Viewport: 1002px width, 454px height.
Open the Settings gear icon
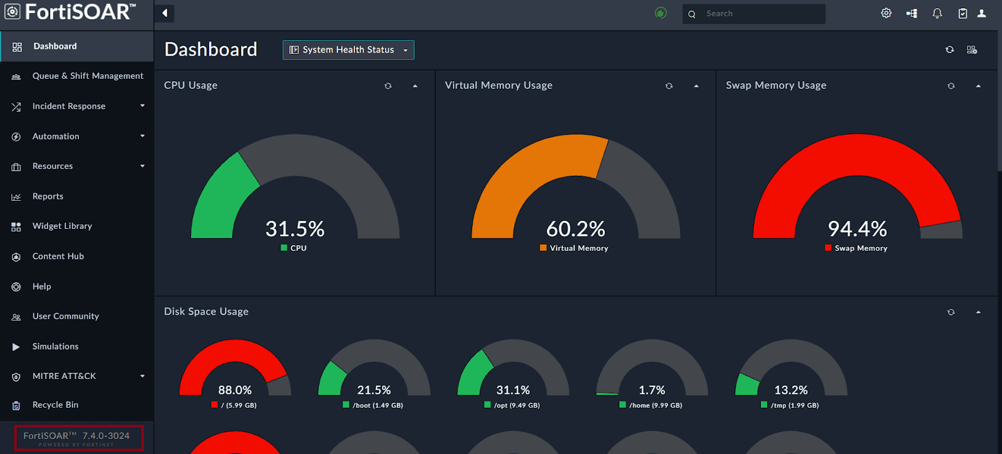click(x=886, y=13)
